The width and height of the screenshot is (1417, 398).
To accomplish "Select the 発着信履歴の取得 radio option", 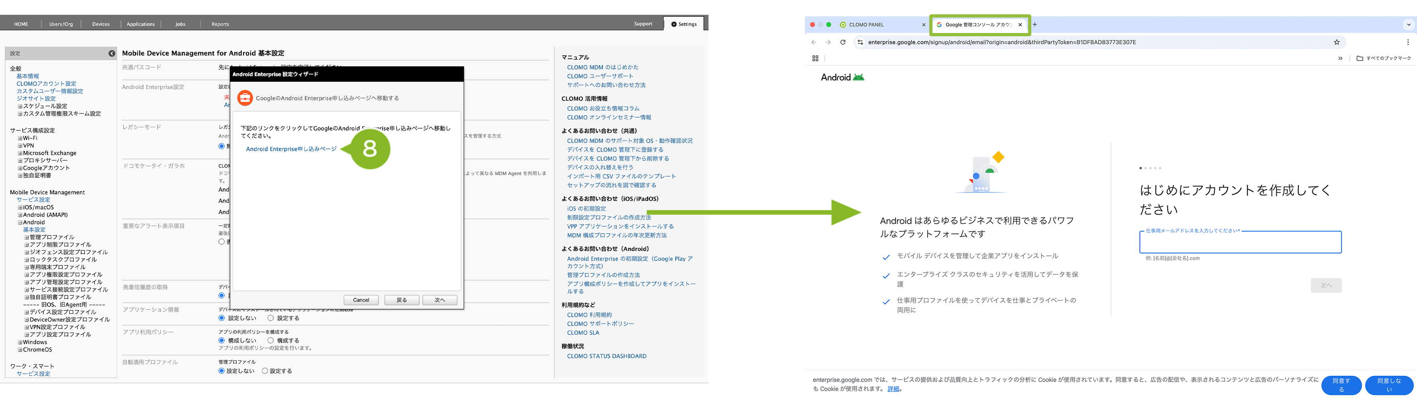I will coord(222,296).
